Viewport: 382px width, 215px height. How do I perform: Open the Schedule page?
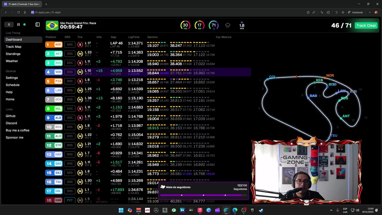tap(13, 85)
